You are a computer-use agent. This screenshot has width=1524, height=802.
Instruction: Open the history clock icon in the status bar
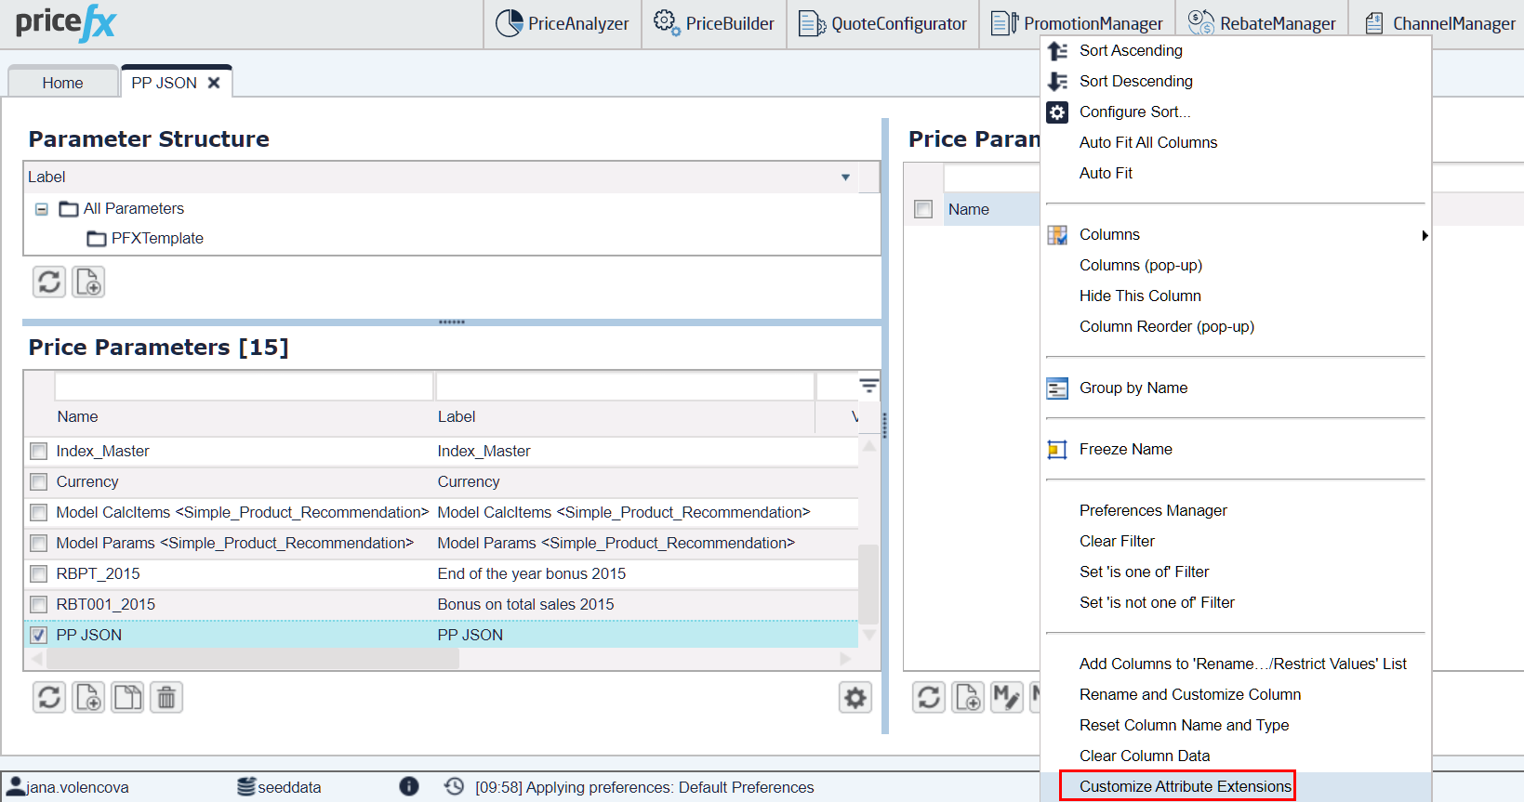(454, 787)
